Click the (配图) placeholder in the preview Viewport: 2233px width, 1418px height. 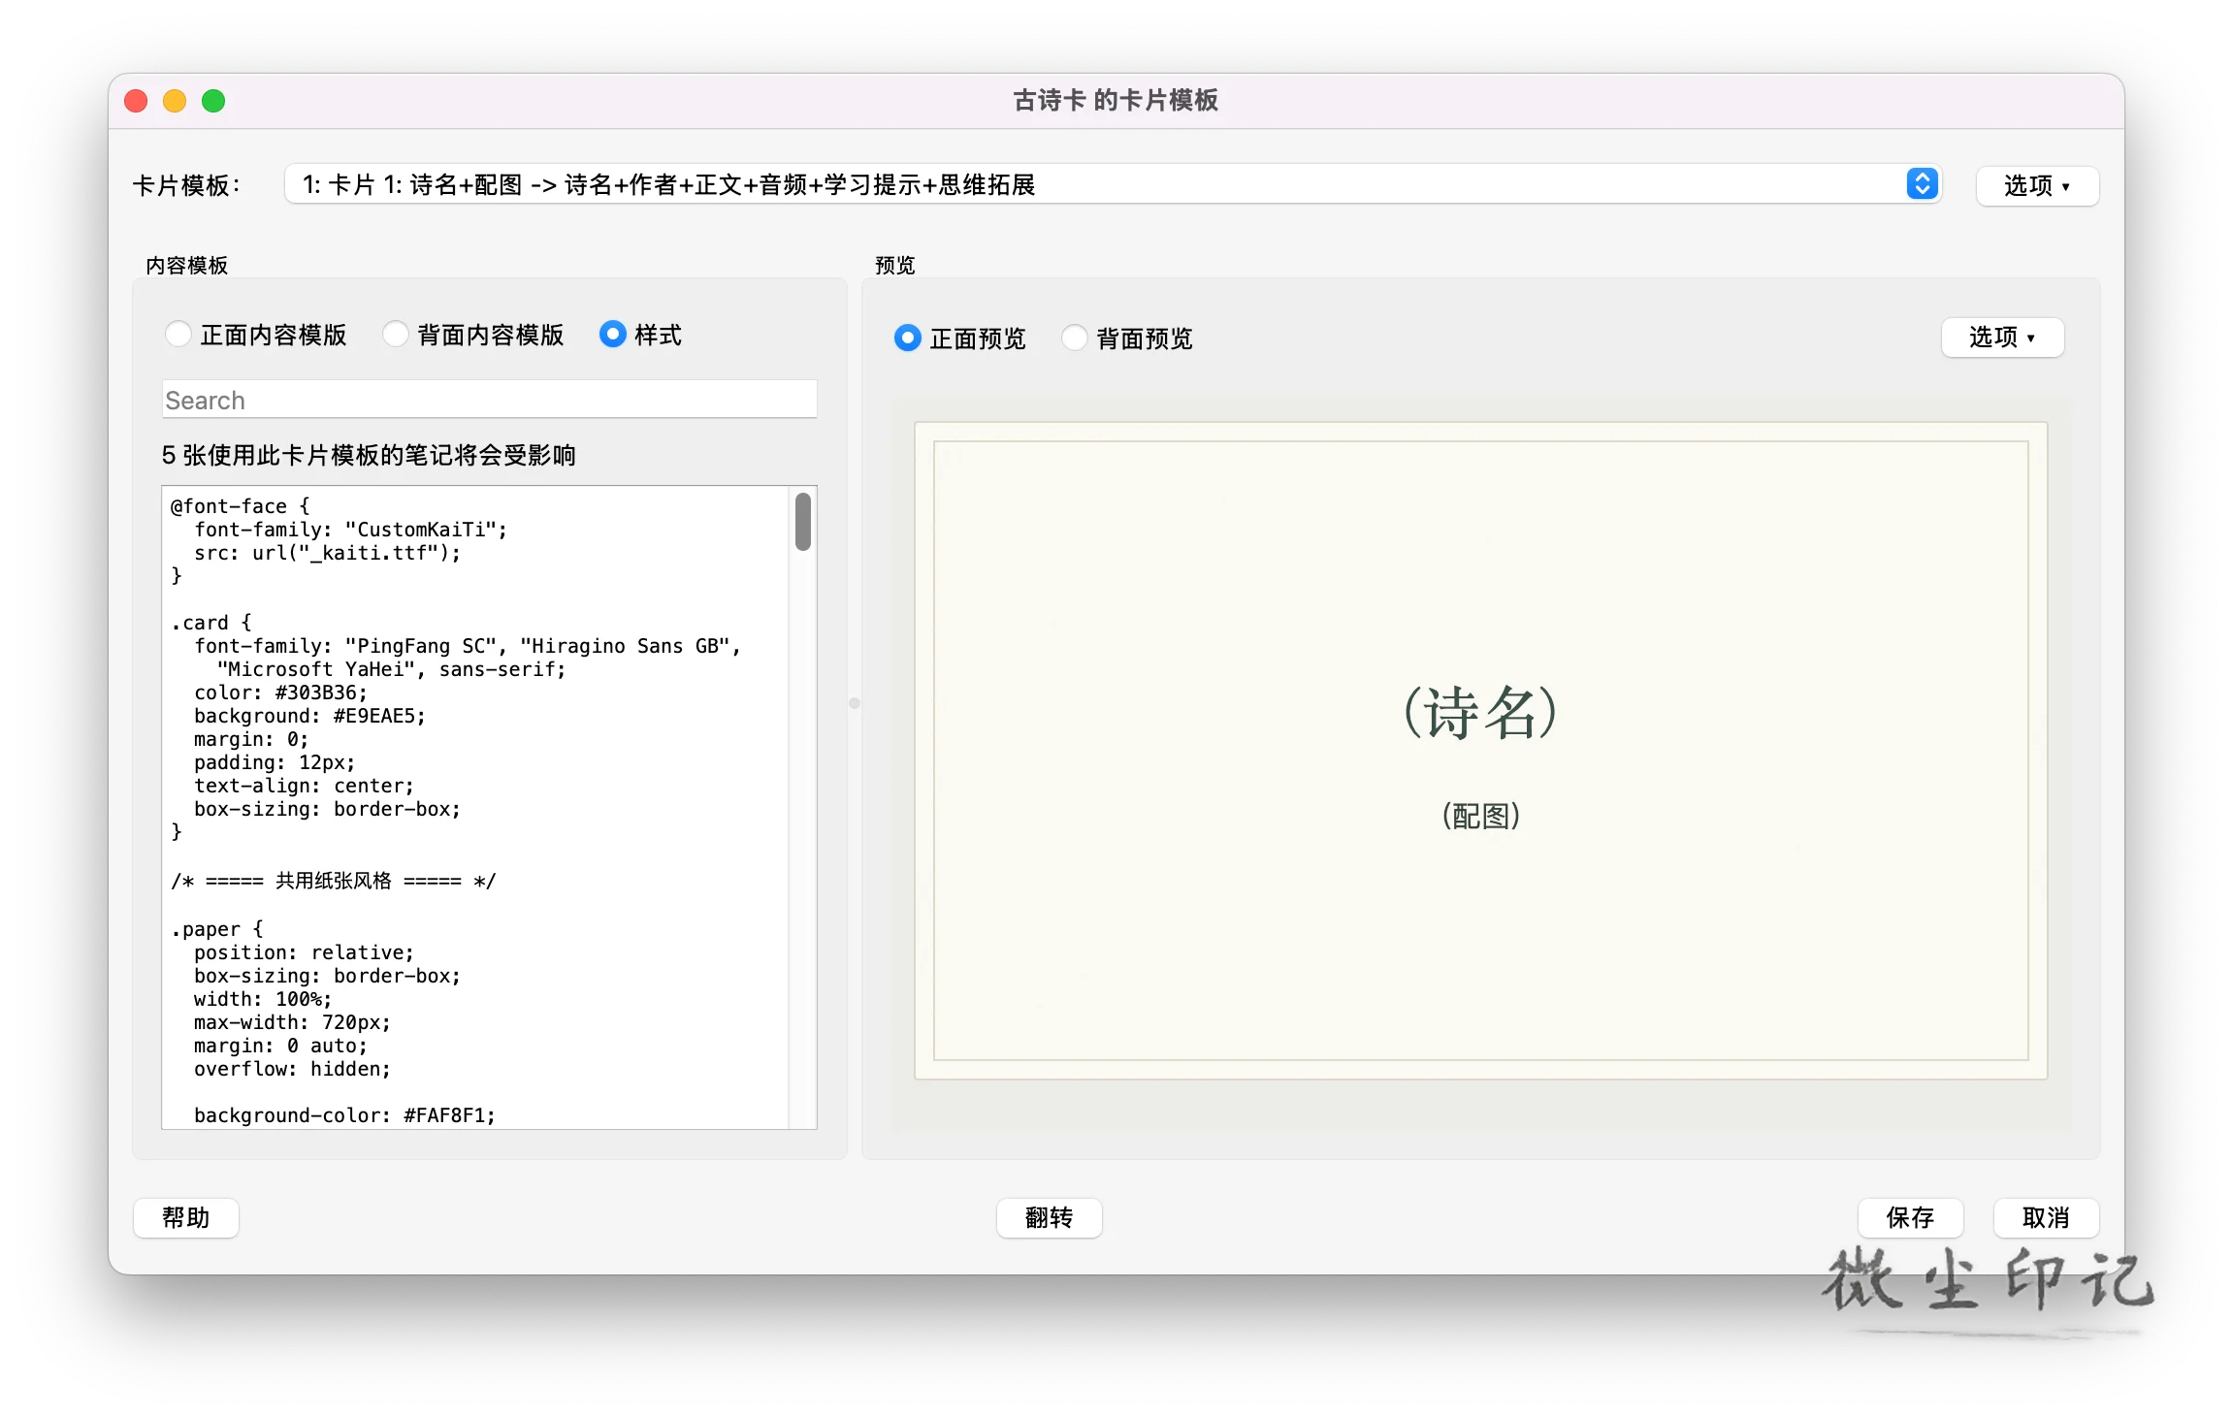(x=1480, y=816)
